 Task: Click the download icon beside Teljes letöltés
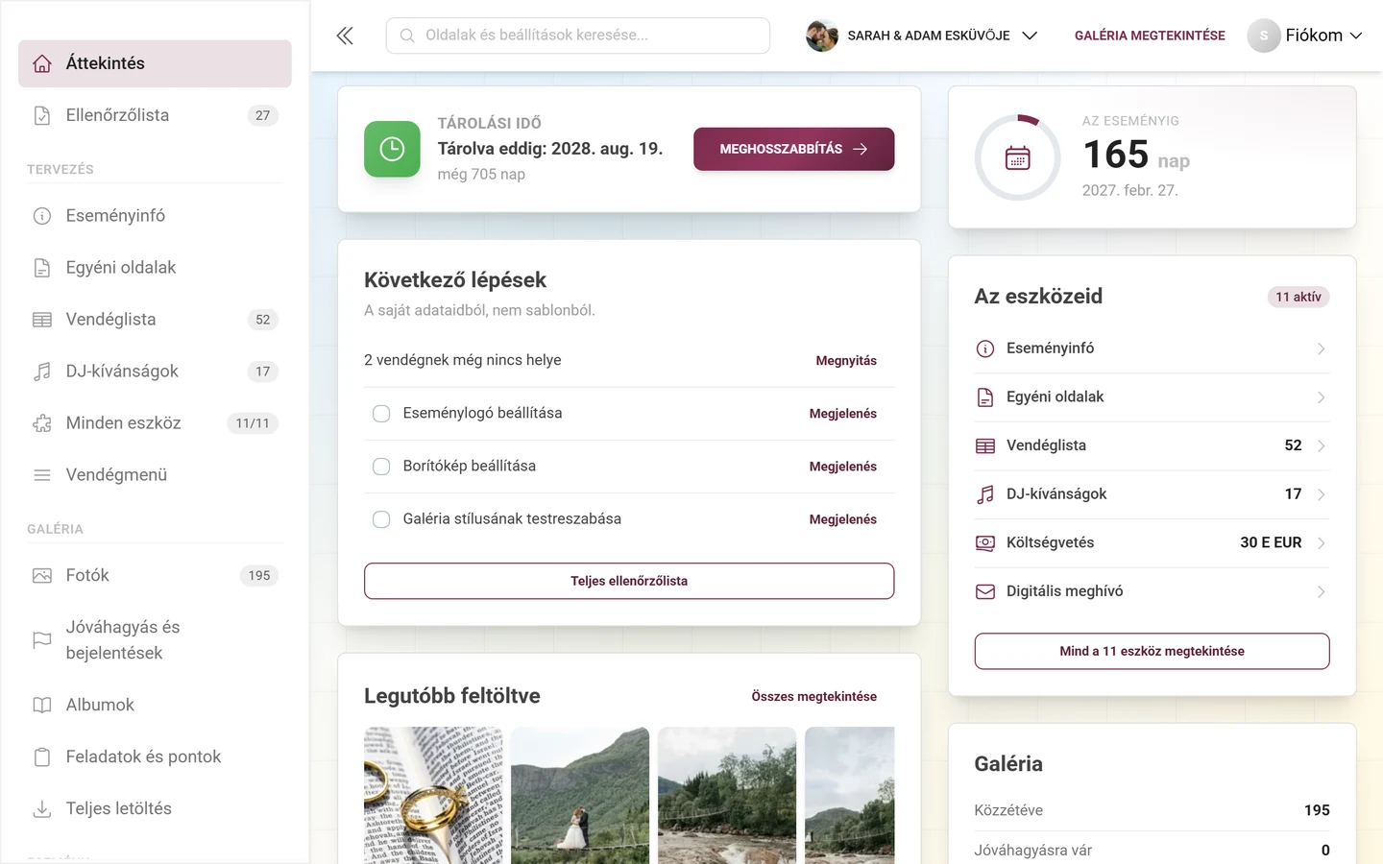point(42,809)
